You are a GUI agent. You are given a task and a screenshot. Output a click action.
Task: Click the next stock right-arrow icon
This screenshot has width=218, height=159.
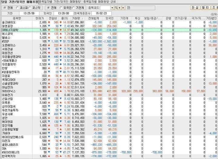[x=123, y=8]
